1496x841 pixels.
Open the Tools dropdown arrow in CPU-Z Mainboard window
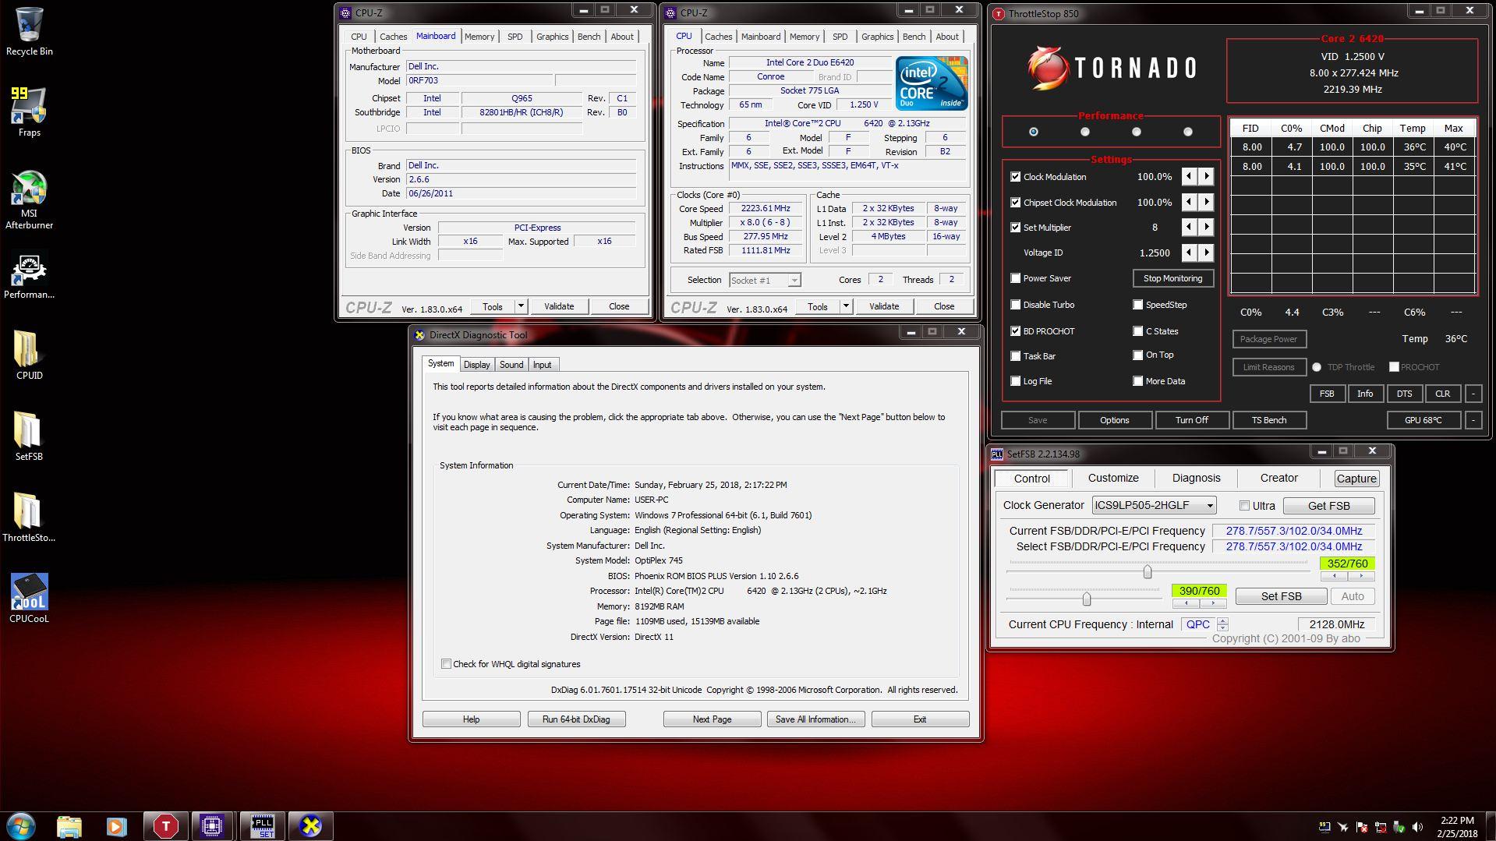[521, 306]
